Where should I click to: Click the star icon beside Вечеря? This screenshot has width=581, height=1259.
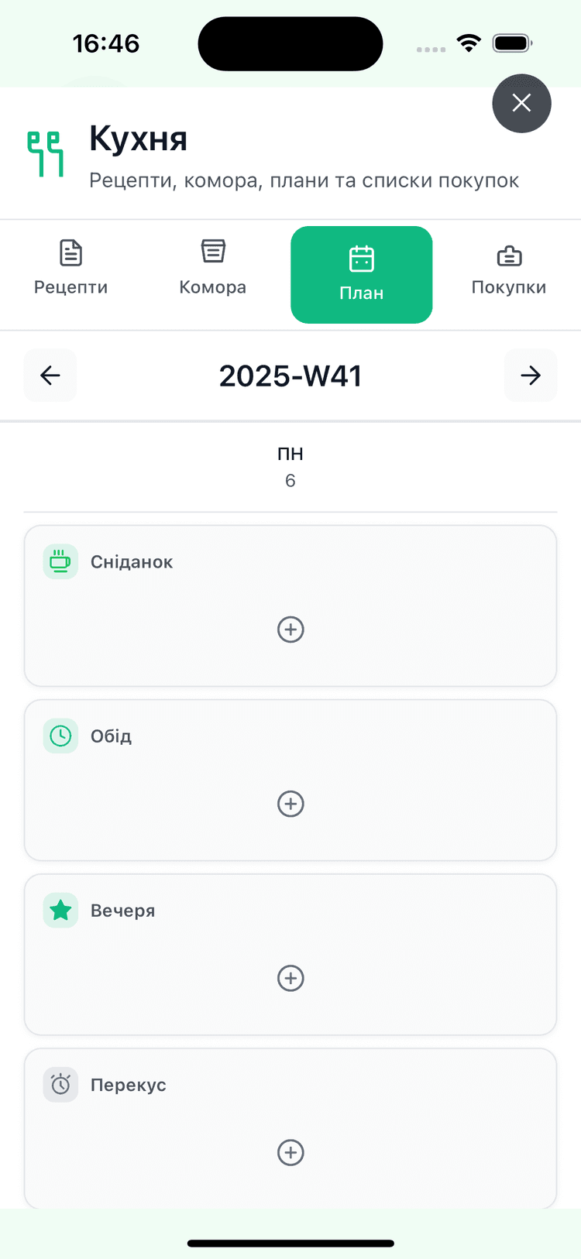60,910
